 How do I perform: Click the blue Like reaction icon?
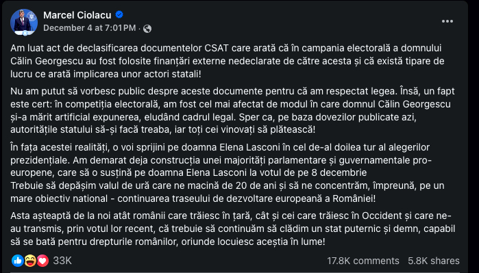point(18,261)
